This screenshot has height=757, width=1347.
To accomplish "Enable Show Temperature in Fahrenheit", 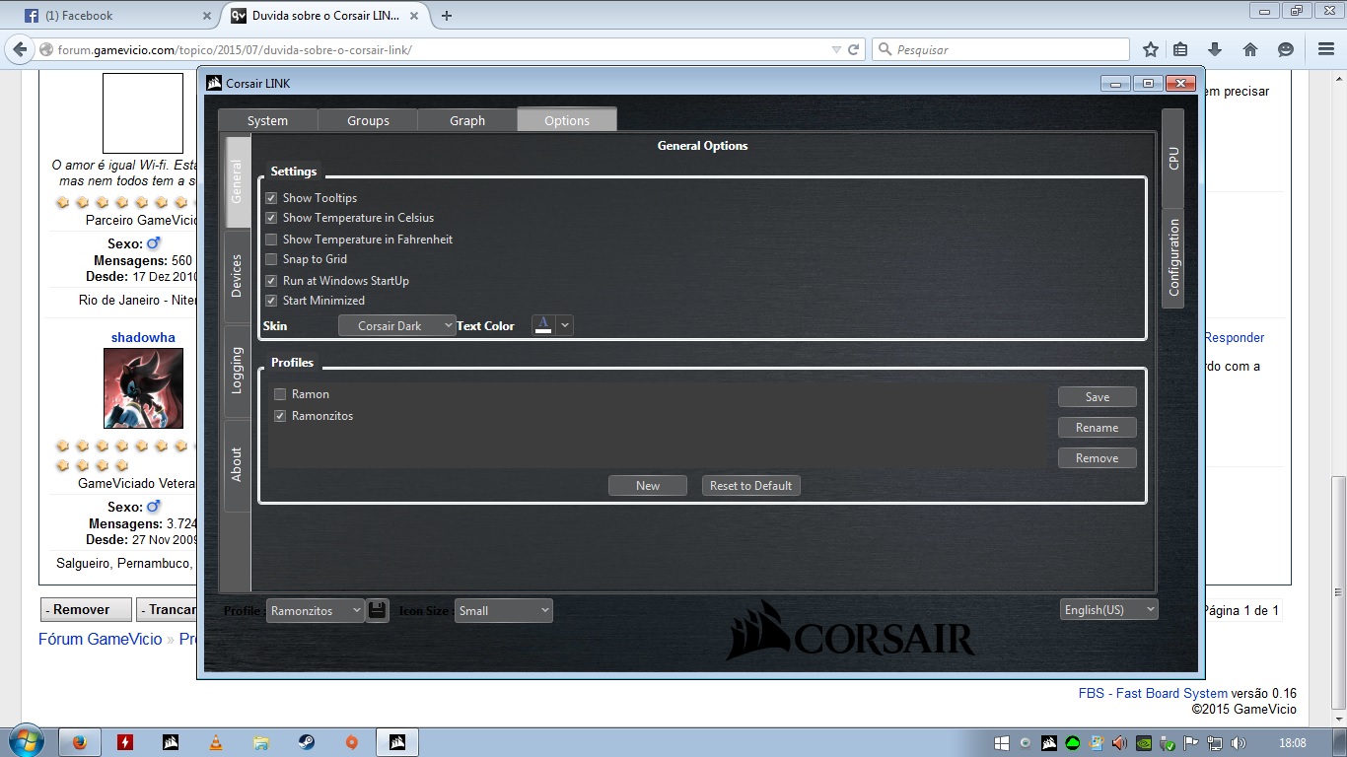I will [x=271, y=240].
